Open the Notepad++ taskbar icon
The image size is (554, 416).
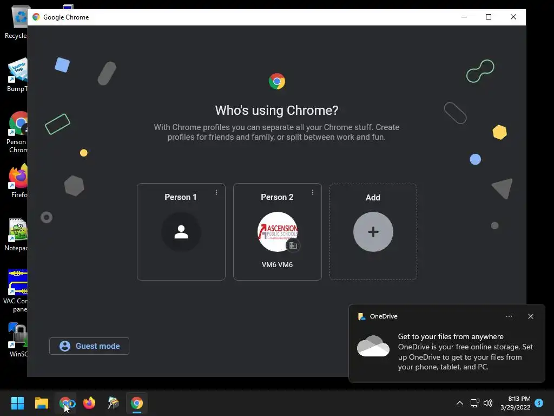113,403
